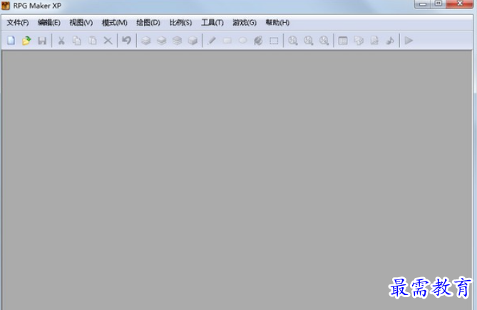
Task: Open the 游戏(G) menu
Action: [x=245, y=23]
